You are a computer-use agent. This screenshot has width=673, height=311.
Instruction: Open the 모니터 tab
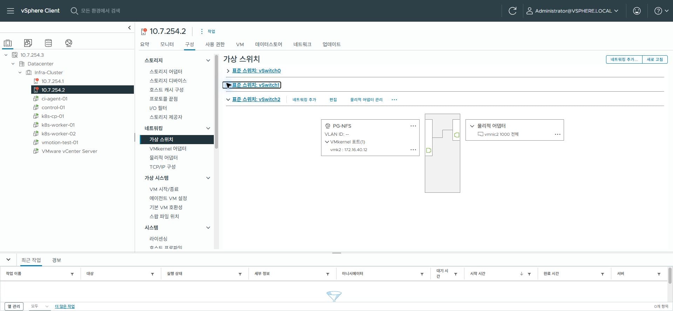[x=167, y=44]
